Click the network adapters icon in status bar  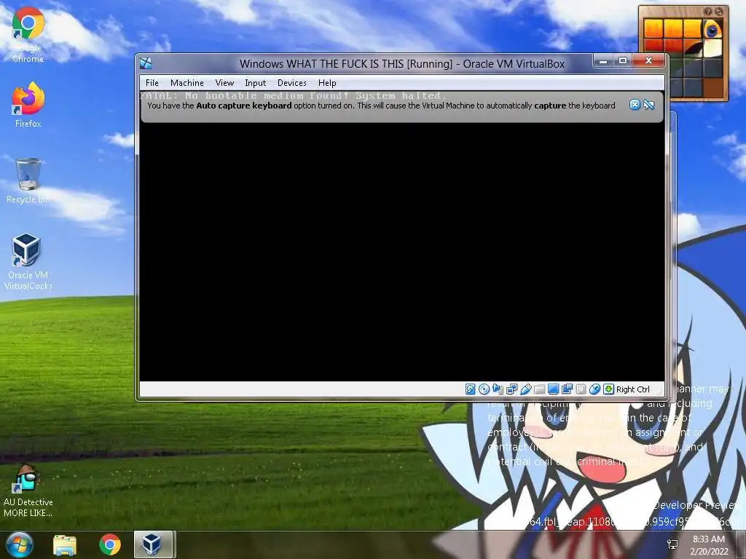[x=512, y=389]
